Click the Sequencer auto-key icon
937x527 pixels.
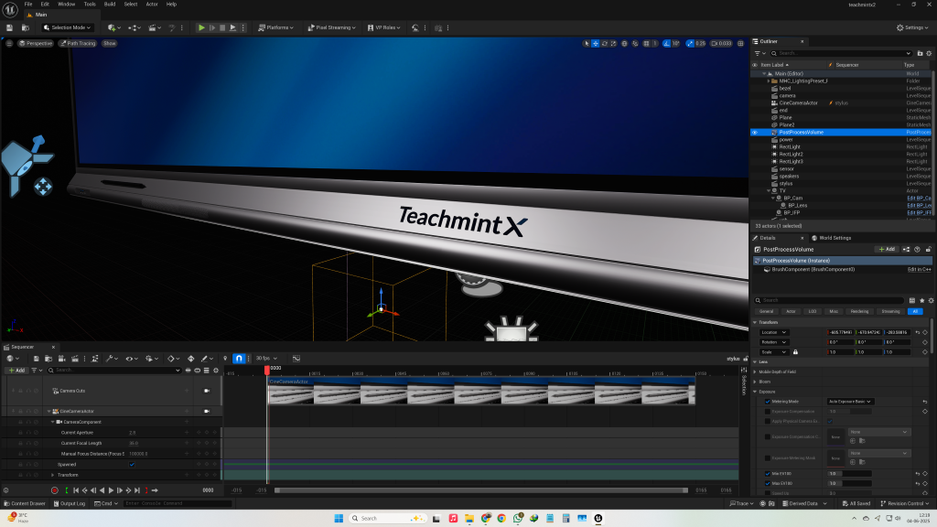click(x=190, y=359)
